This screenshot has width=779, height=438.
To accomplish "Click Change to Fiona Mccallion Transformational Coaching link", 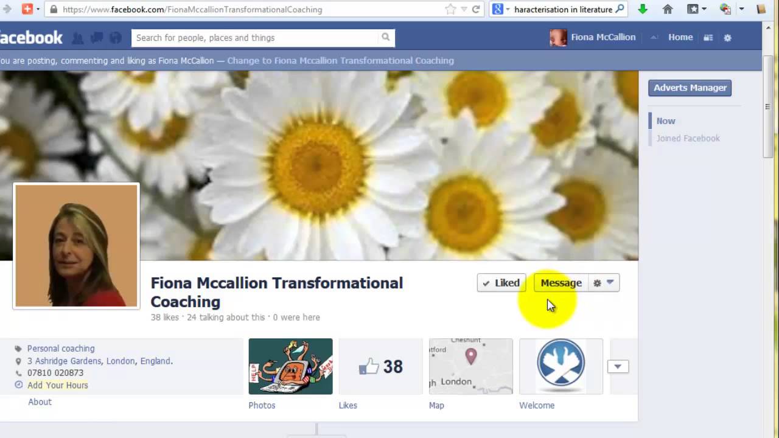I will tap(340, 61).
